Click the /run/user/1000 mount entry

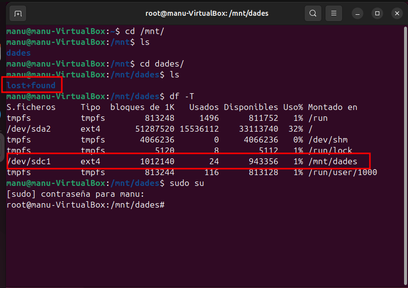click(x=342, y=172)
